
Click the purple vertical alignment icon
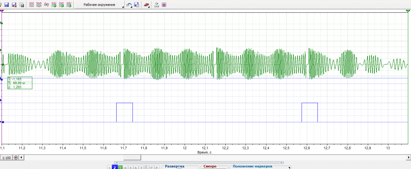coord(164,5)
